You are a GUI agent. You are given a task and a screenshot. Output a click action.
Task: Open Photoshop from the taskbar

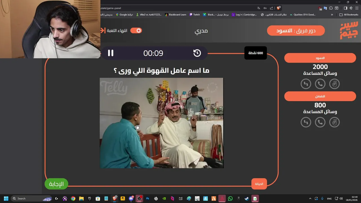point(148,198)
